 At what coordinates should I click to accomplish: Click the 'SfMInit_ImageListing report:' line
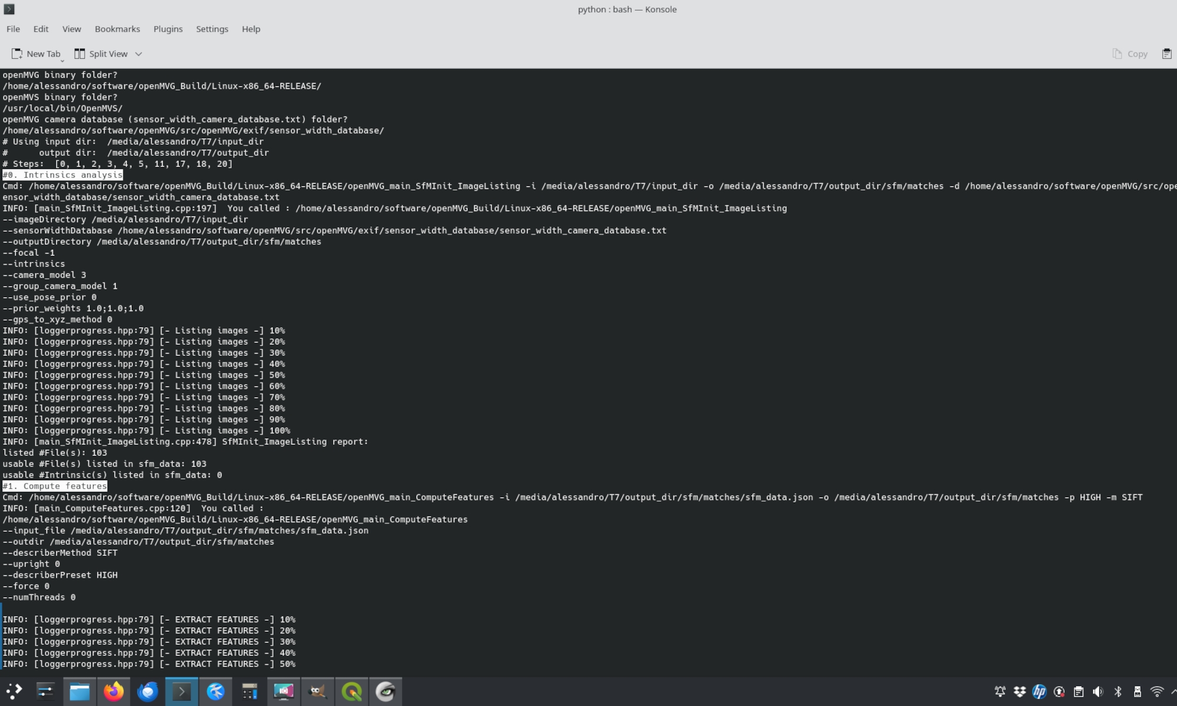coord(185,441)
